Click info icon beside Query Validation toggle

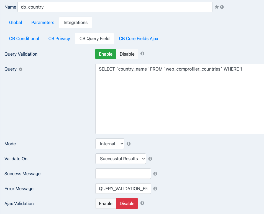tap(142, 53)
